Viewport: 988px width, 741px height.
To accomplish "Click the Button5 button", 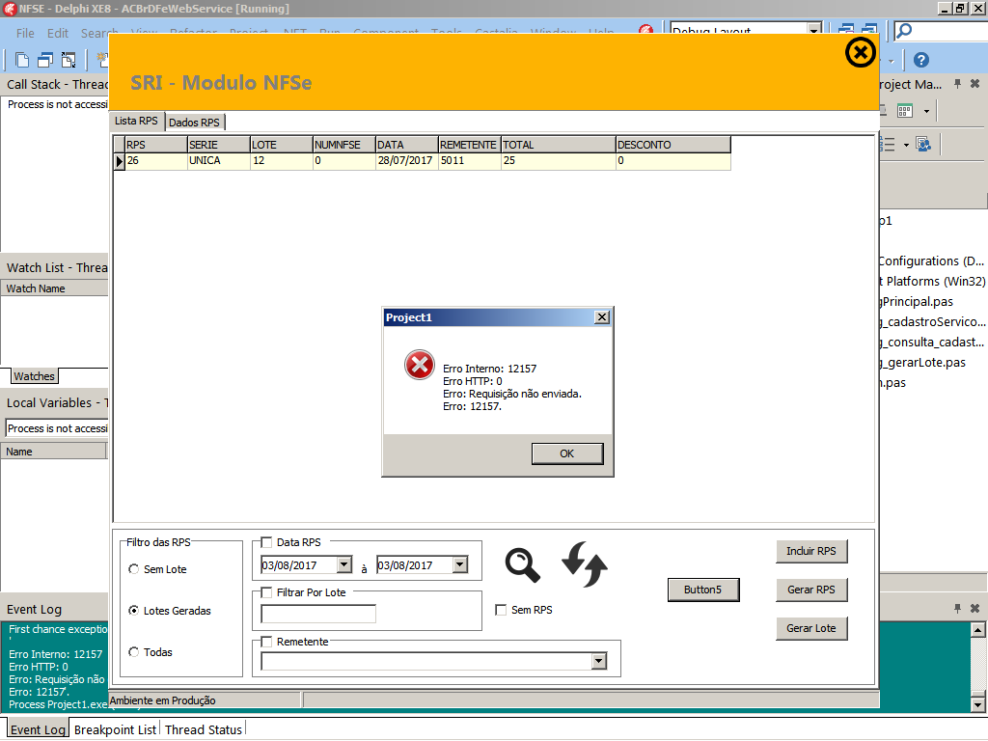I will click(703, 590).
